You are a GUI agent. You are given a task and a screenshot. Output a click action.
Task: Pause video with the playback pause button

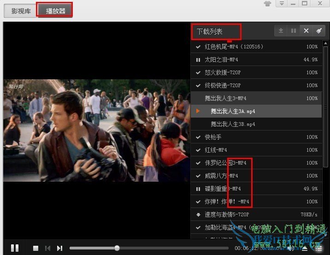pos(15,248)
